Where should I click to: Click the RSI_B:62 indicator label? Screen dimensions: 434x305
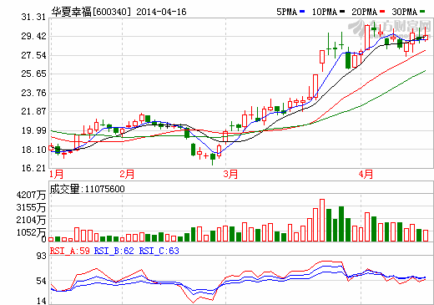114,251
